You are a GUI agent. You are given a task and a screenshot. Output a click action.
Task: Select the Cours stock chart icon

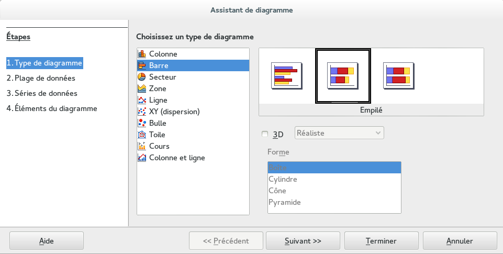click(142, 146)
